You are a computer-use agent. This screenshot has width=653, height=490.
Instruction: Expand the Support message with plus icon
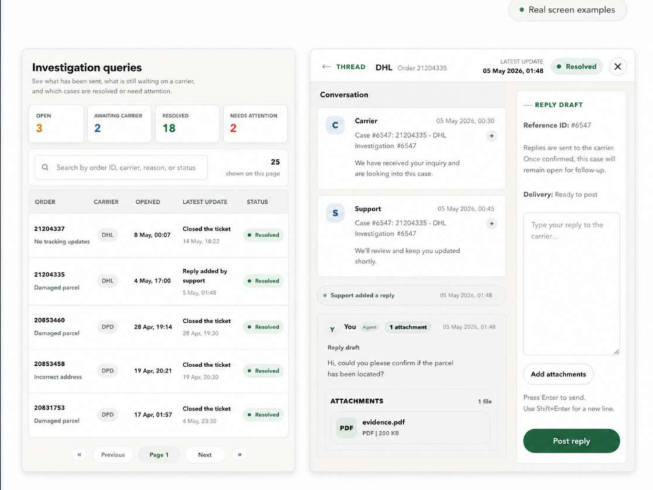tap(492, 223)
